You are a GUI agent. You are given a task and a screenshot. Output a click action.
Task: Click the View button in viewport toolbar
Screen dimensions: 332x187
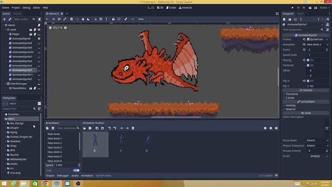coord(141,19)
